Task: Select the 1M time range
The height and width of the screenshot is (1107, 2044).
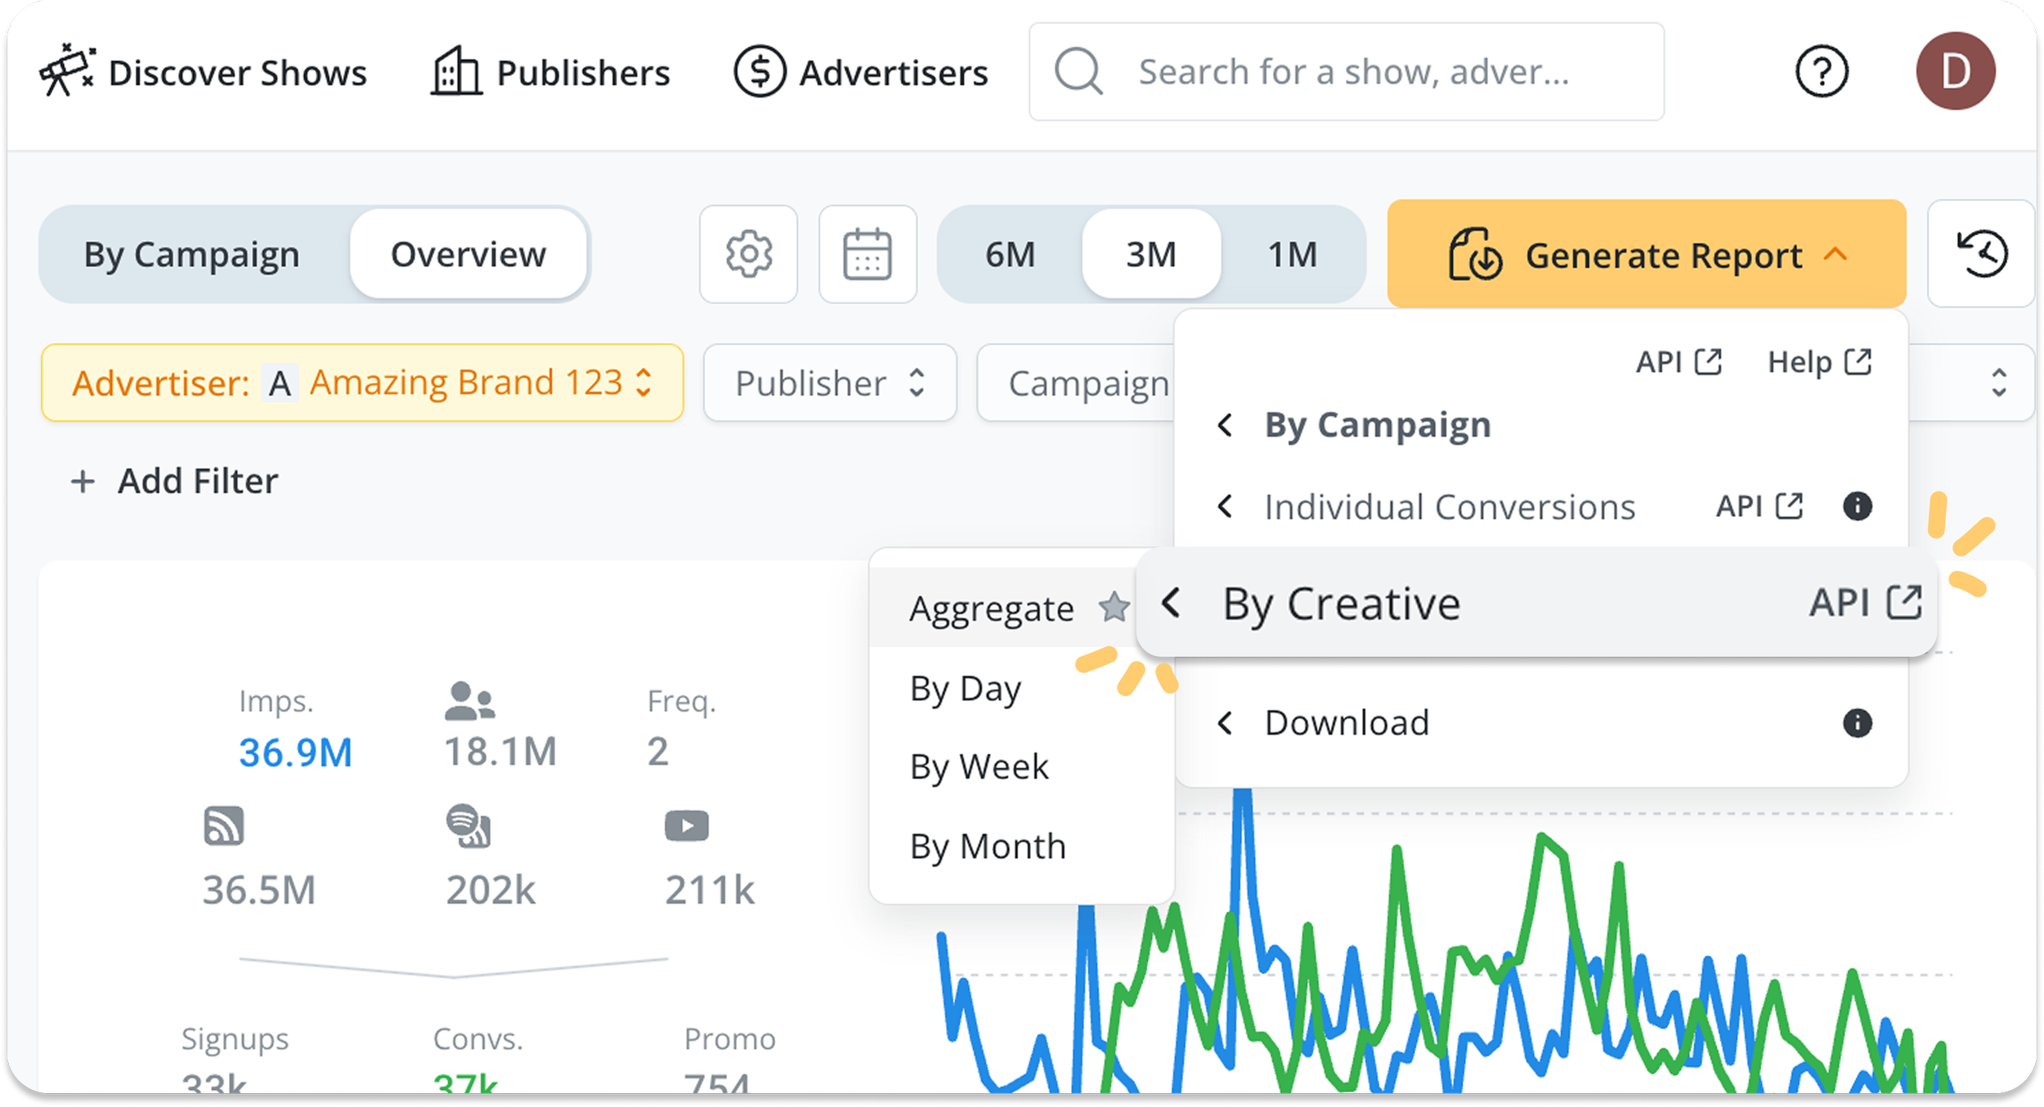Action: pyautogui.click(x=1293, y=255)
